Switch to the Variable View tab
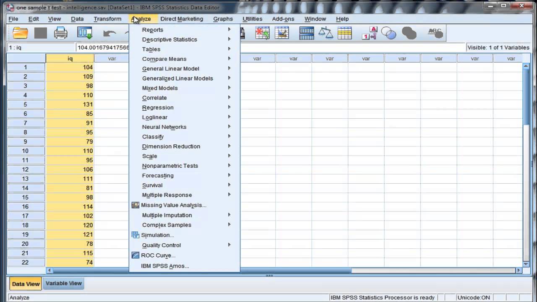The width and height of the screenshot is (537, 302). (64, 283)
